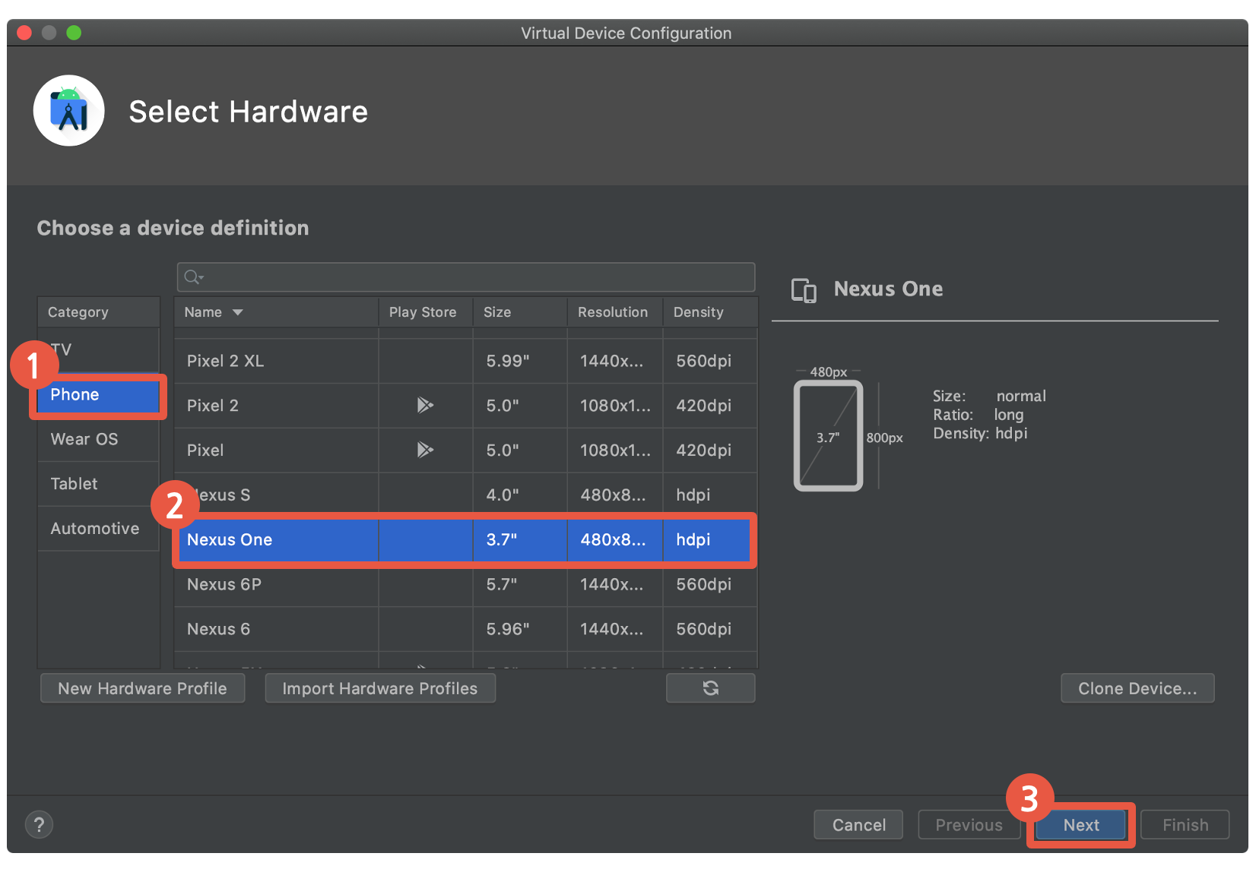Image resolution: width=1256 pixels, height=869 pixels.
Task: Select the Nexus 6P device name
Action: point(224,585)
